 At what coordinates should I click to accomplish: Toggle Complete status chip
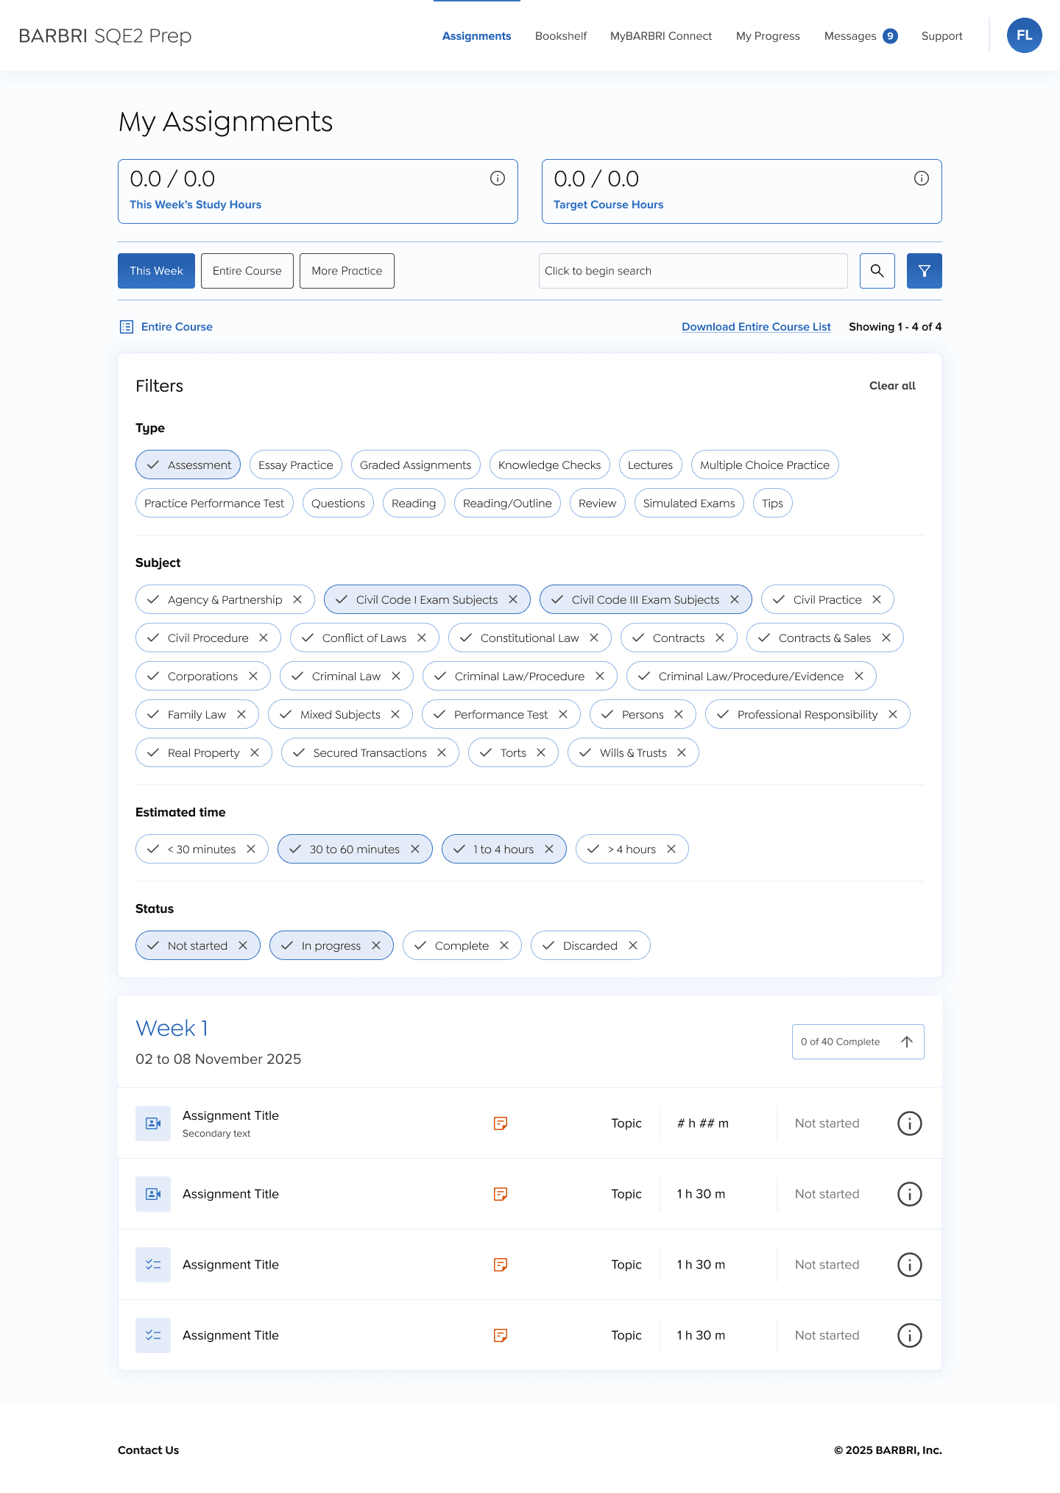[462, 945]
